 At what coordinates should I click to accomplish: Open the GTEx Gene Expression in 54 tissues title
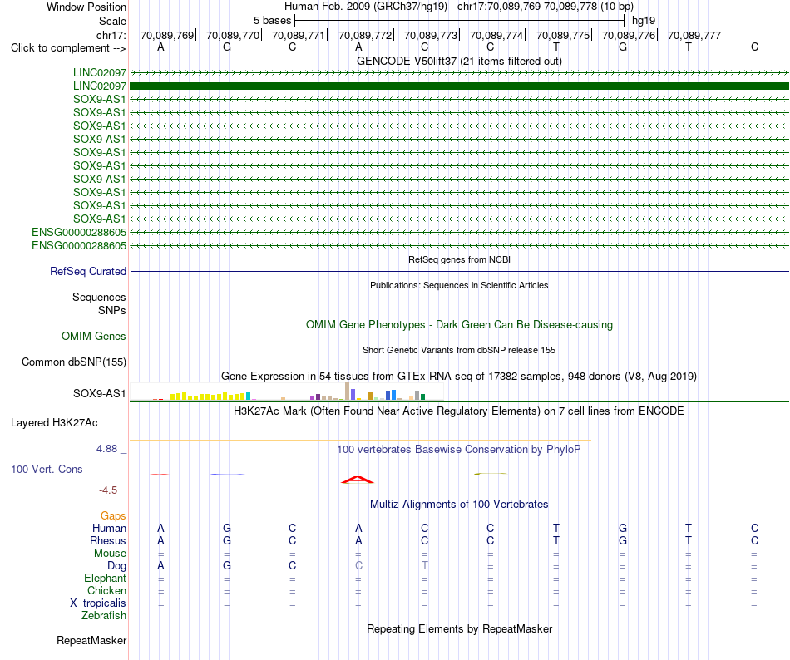point(459,376)
